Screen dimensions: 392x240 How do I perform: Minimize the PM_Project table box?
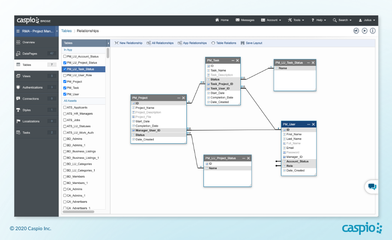click(179, 98)
